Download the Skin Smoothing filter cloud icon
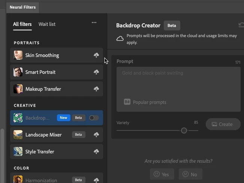244x183 pixels. pyautogui.click(x=96, y=55)
